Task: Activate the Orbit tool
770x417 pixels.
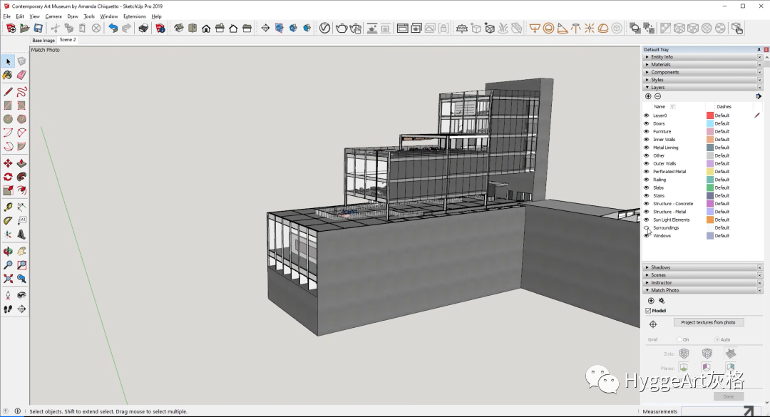Action: (8, 252)
